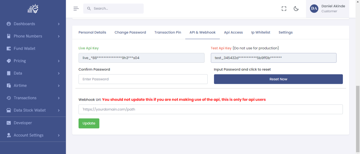Expand the Pricing submenu arrow
The image size is (360, 154).
[x=59, y=61]
